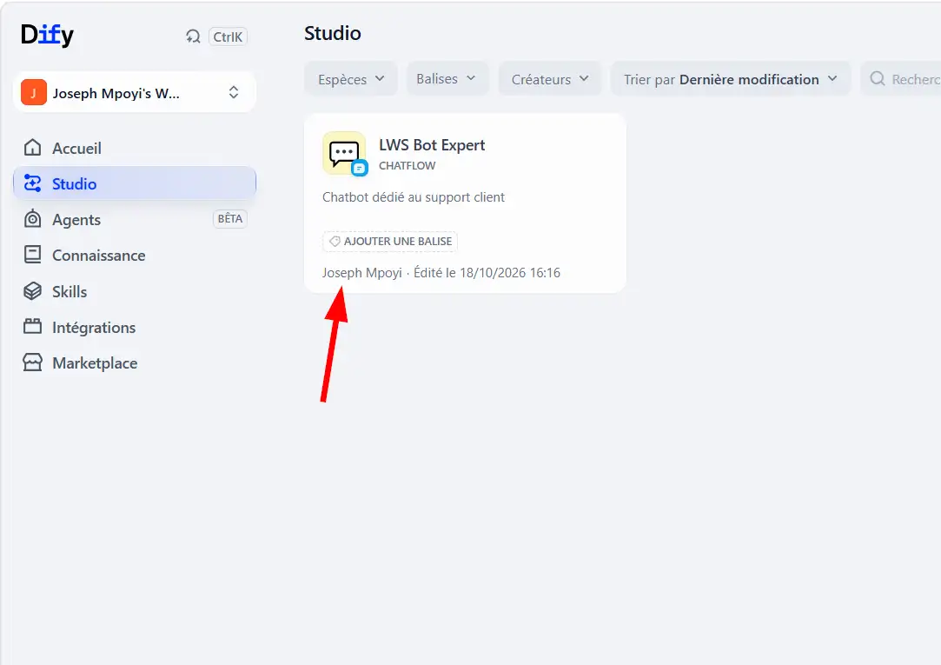Open Marketplace in sidebar

pos(135,363)
